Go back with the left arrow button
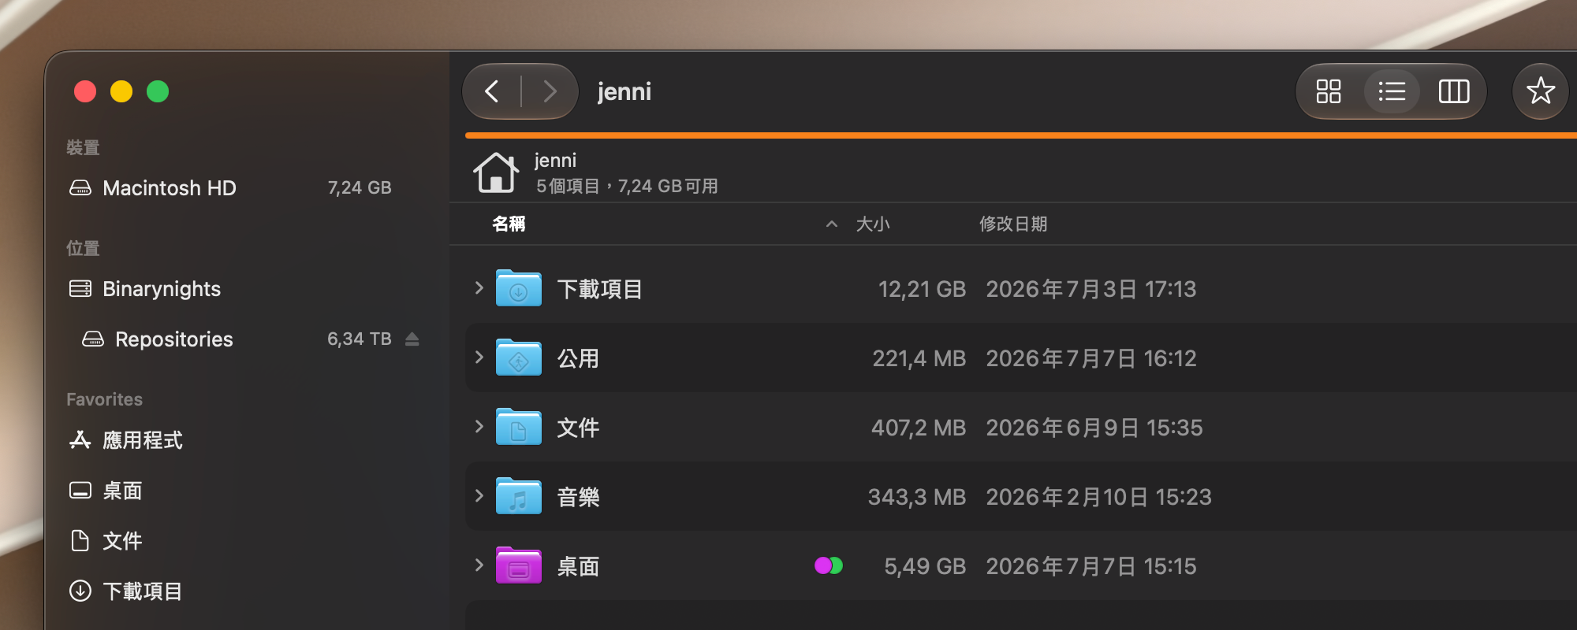The height and width of the screenshot is (630, 1577). (x=492, y=91)
